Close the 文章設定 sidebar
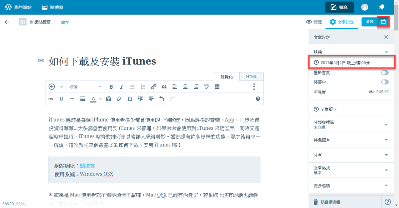Image resolution: width=399 pixels, height=208 pixels. tap(386, 37)
